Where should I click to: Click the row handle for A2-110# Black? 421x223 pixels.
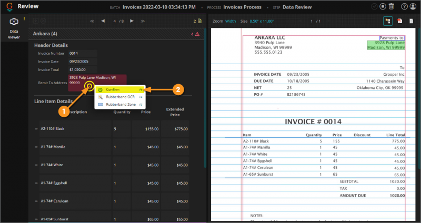36,129
